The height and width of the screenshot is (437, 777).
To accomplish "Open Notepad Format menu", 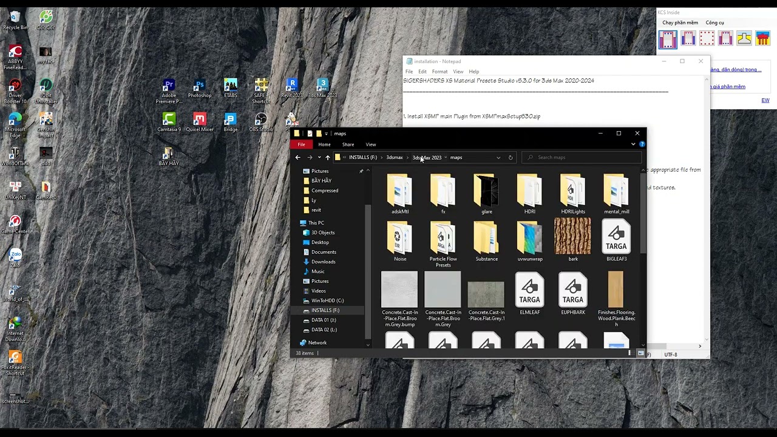I will click(x=439, y=72).
